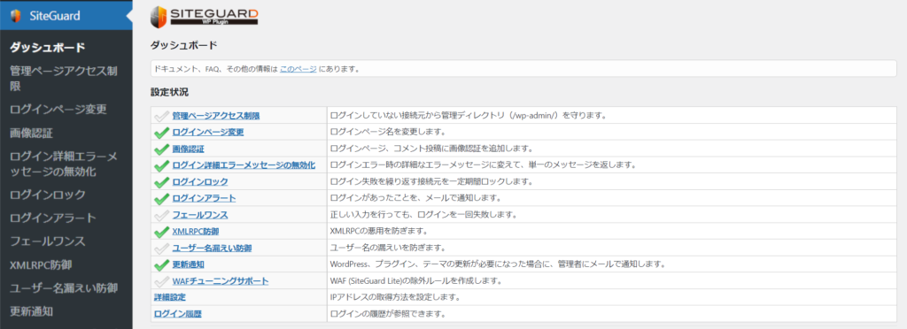Click green checkmark beside ログインページ変更
The image size is (907, 329).
point(161,133)
